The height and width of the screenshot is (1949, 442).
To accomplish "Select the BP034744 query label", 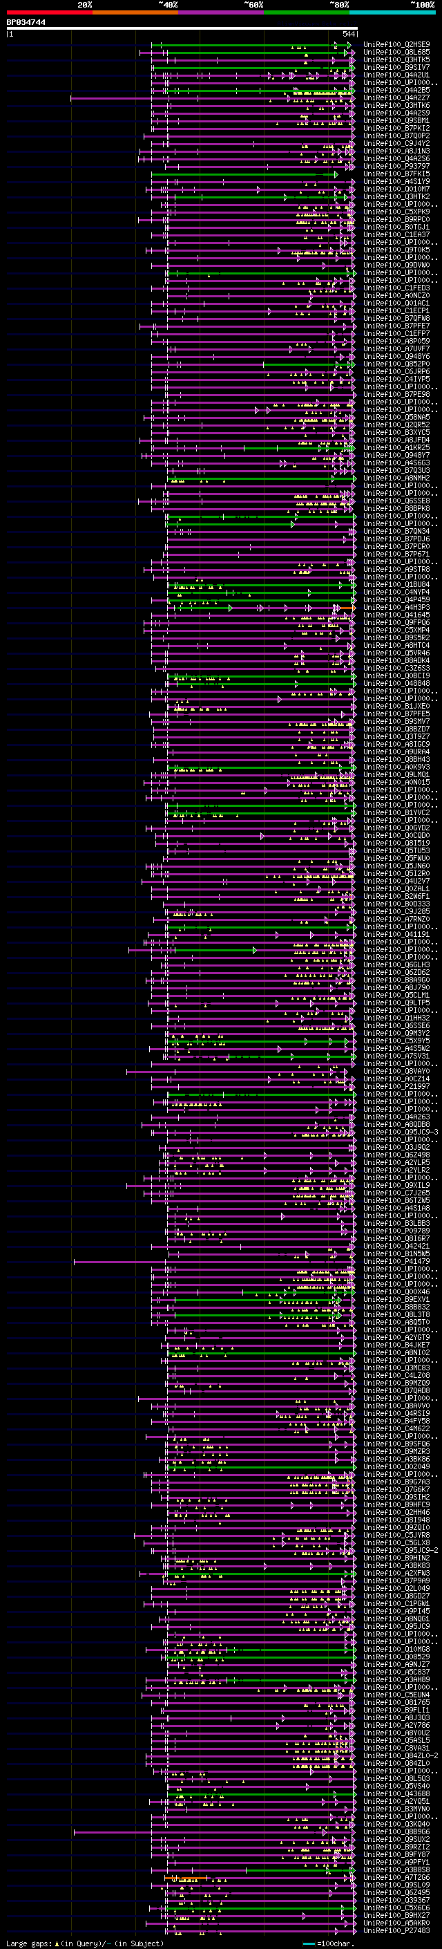I will pos(26,22).
